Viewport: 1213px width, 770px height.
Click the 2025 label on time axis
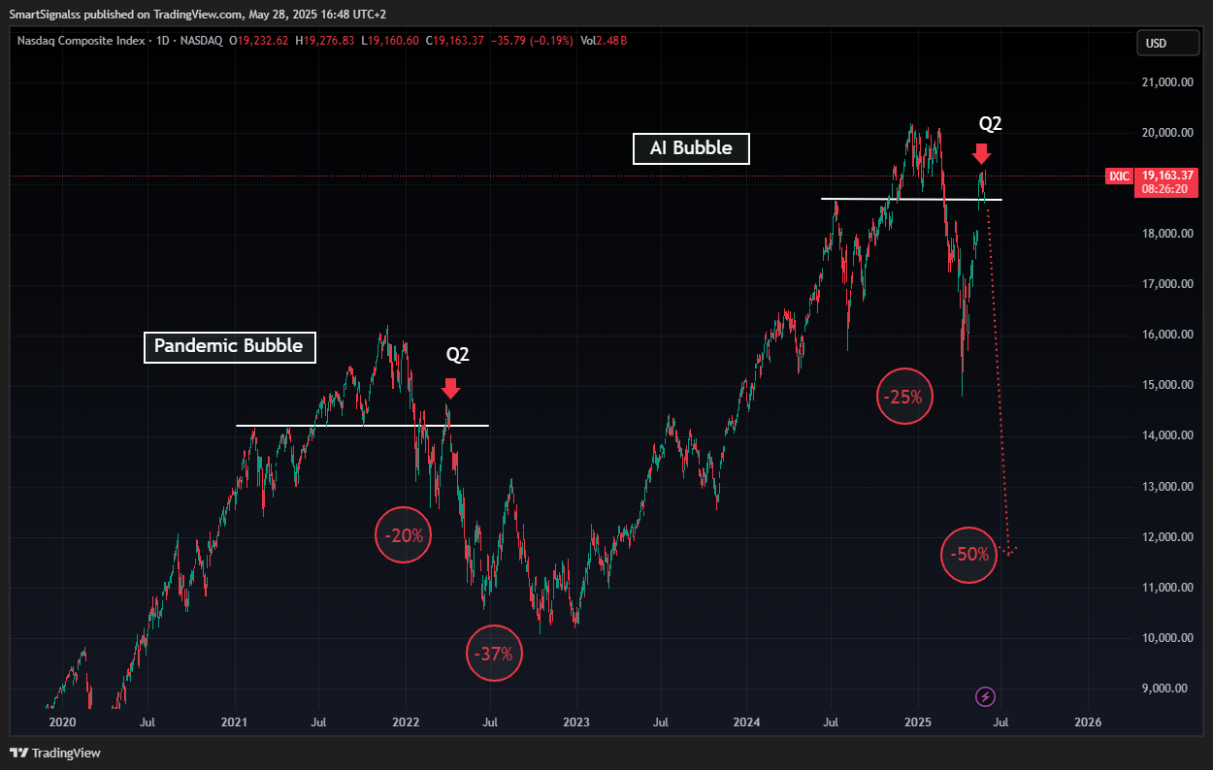pyautogui.click(x=918, y=722)
